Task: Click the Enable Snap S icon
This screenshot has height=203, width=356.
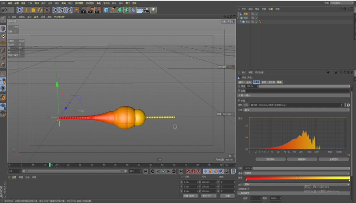Action: [3, 88]
